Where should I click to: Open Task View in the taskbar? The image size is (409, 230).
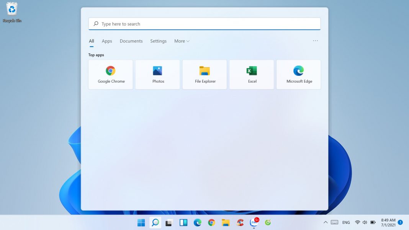tap(169, 223)
